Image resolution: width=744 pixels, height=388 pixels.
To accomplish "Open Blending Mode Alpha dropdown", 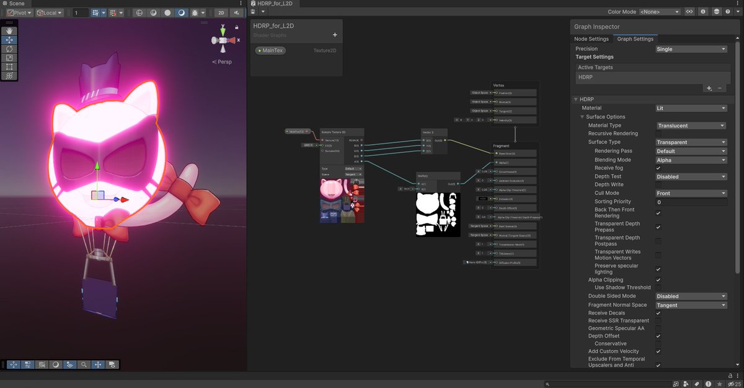I will pyautogui.click(x=691, y=160).
